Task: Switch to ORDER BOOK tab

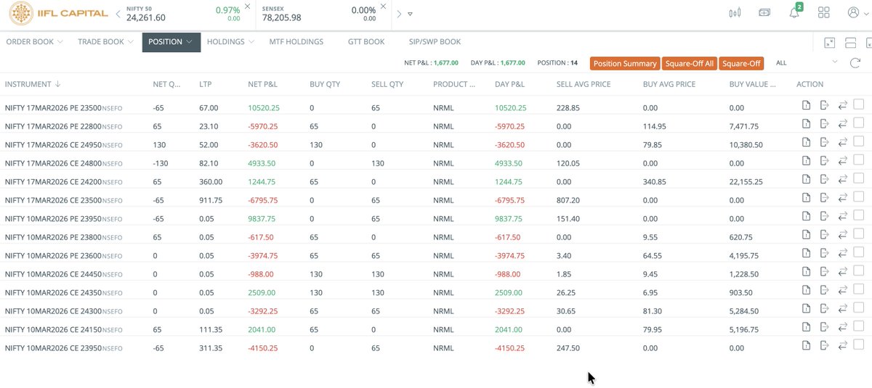Action: [x=30, y=42]
